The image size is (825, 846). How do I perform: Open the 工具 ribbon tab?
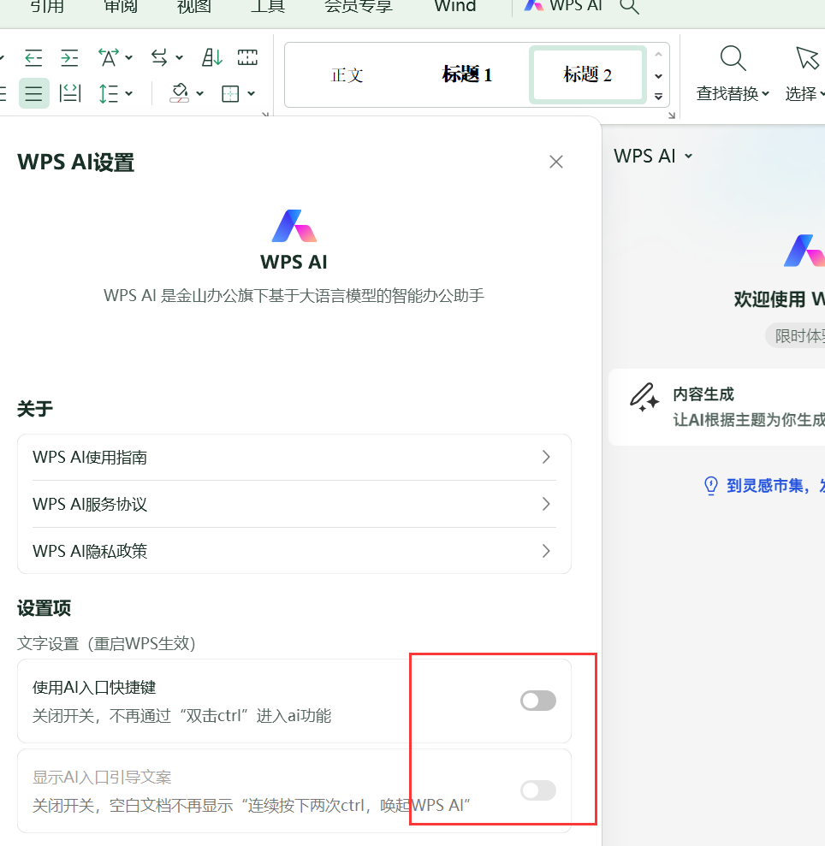pos(267,7)
